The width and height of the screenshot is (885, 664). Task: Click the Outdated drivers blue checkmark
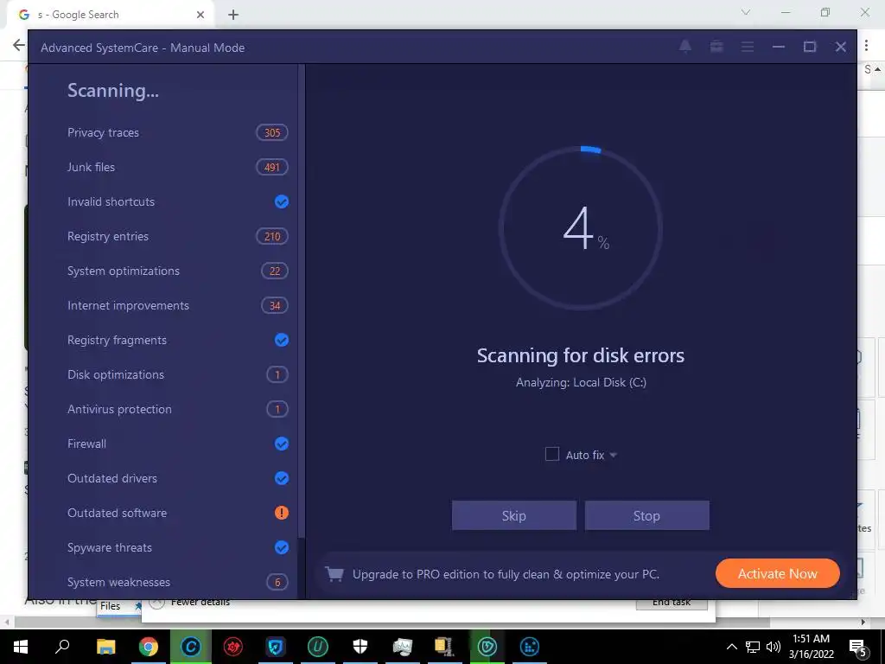pos(281,478)
